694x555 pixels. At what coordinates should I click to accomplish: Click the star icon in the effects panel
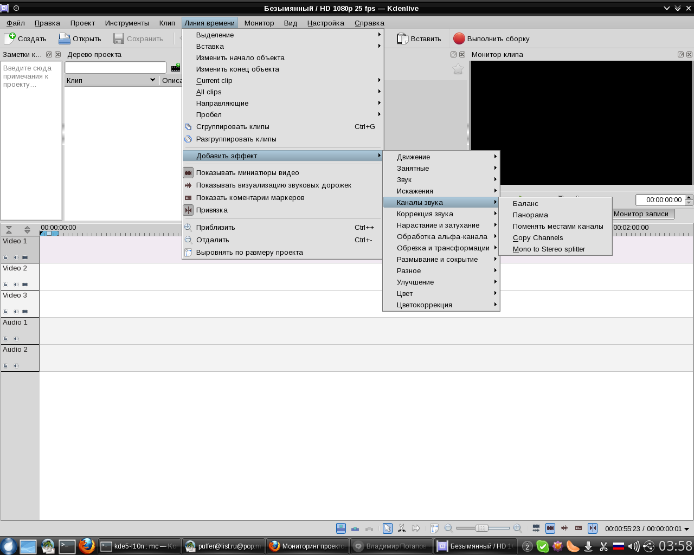click(458, 69)
